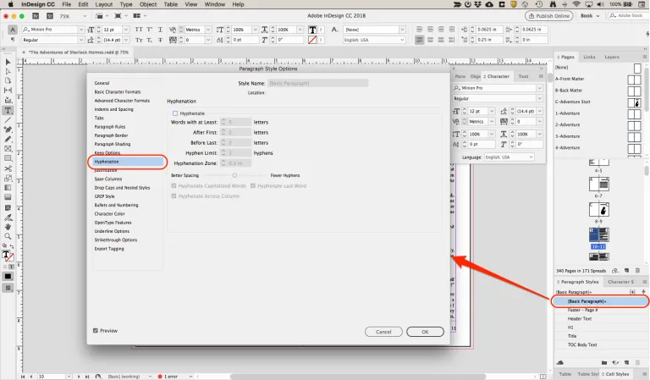
Task: Open Adobe Bridge via Br icon
Action: coord(36,16)
